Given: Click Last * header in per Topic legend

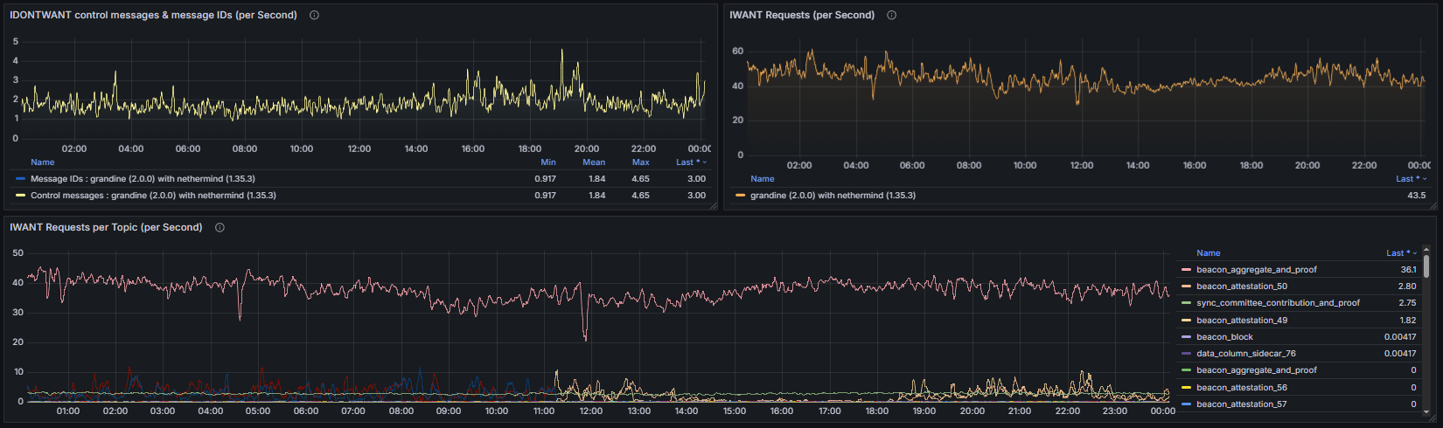Looking at the screenshot, I should (x=1398, y=253).
